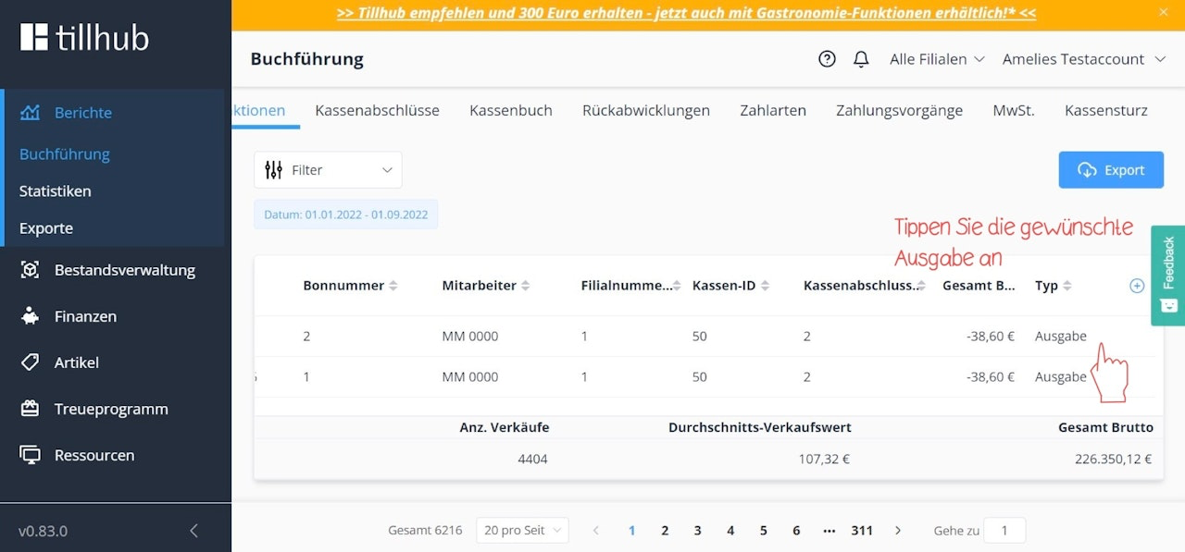Image resolution: width=1185 pixels, height=552 pixels.
Task: Click the Bestandsverwaltung sidebar icon
Action: (x=31, y=270)
